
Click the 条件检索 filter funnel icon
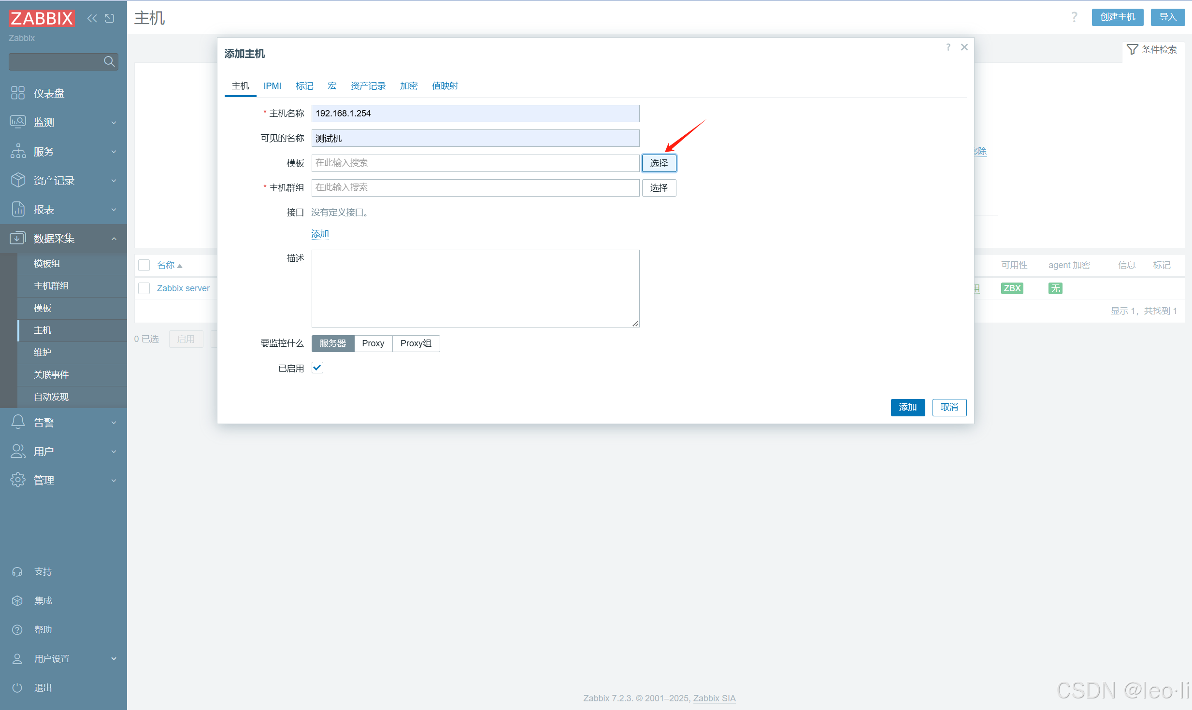[x=1132, y=49]
